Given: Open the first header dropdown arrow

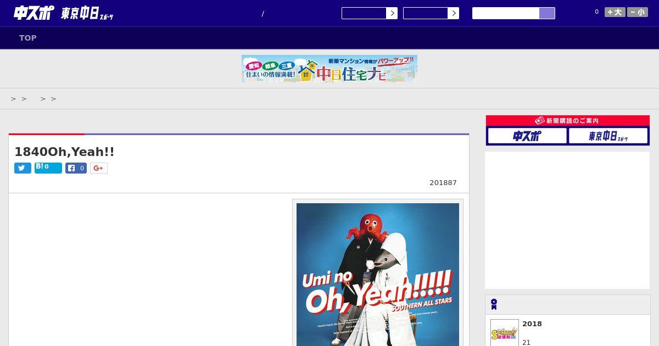Looking at the screenshot, I should coord(392,13).
